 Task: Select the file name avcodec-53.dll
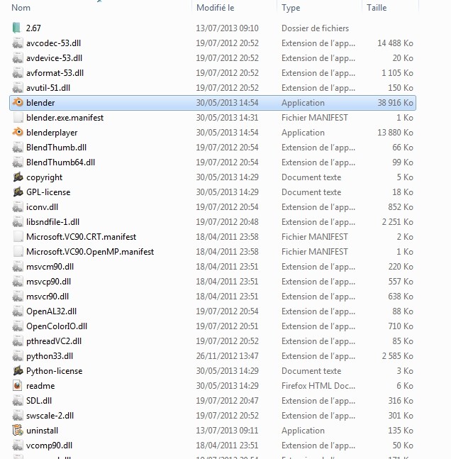click(x=54, y=43)
